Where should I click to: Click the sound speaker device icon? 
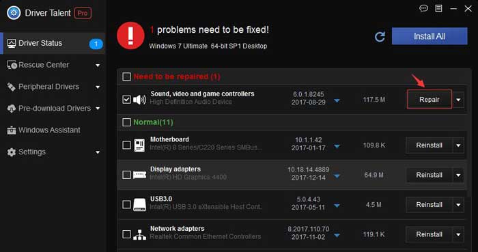click(139, 99)
